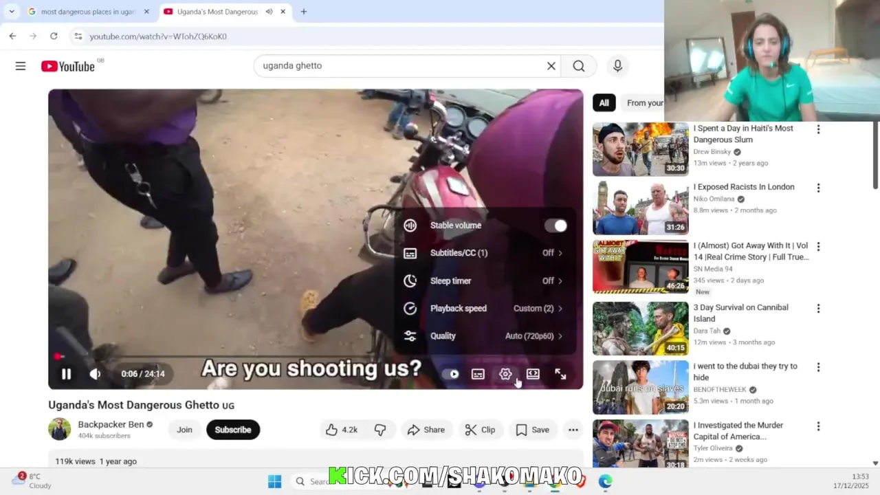Open the Playback speed submenu
Image resolution: width=880 pixels, height=495 pixels.
pos(485,308)
